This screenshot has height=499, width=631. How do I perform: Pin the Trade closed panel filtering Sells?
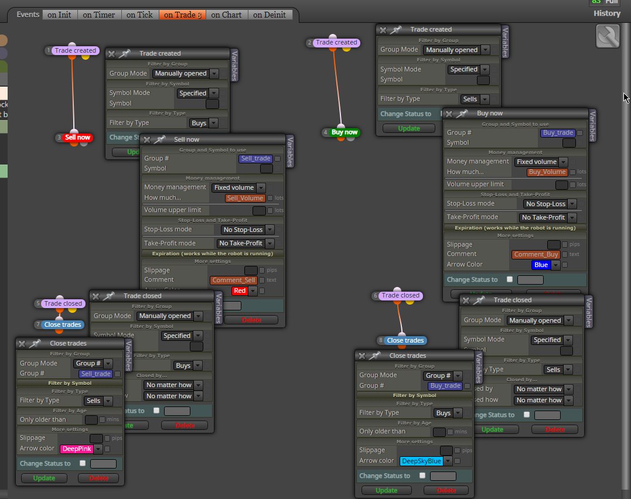tap(479, 300)
